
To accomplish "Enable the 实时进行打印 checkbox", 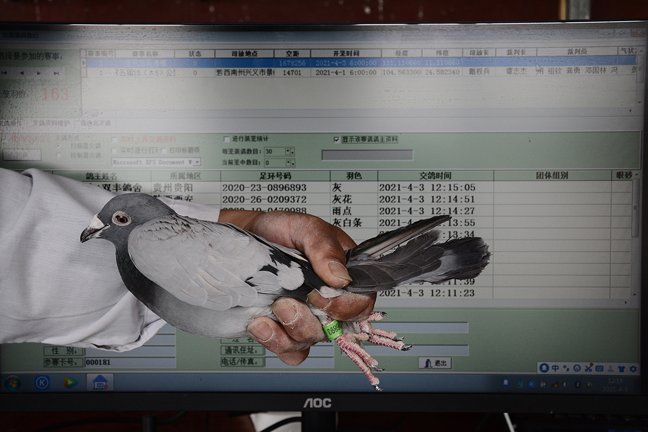I will pos(114,150).
